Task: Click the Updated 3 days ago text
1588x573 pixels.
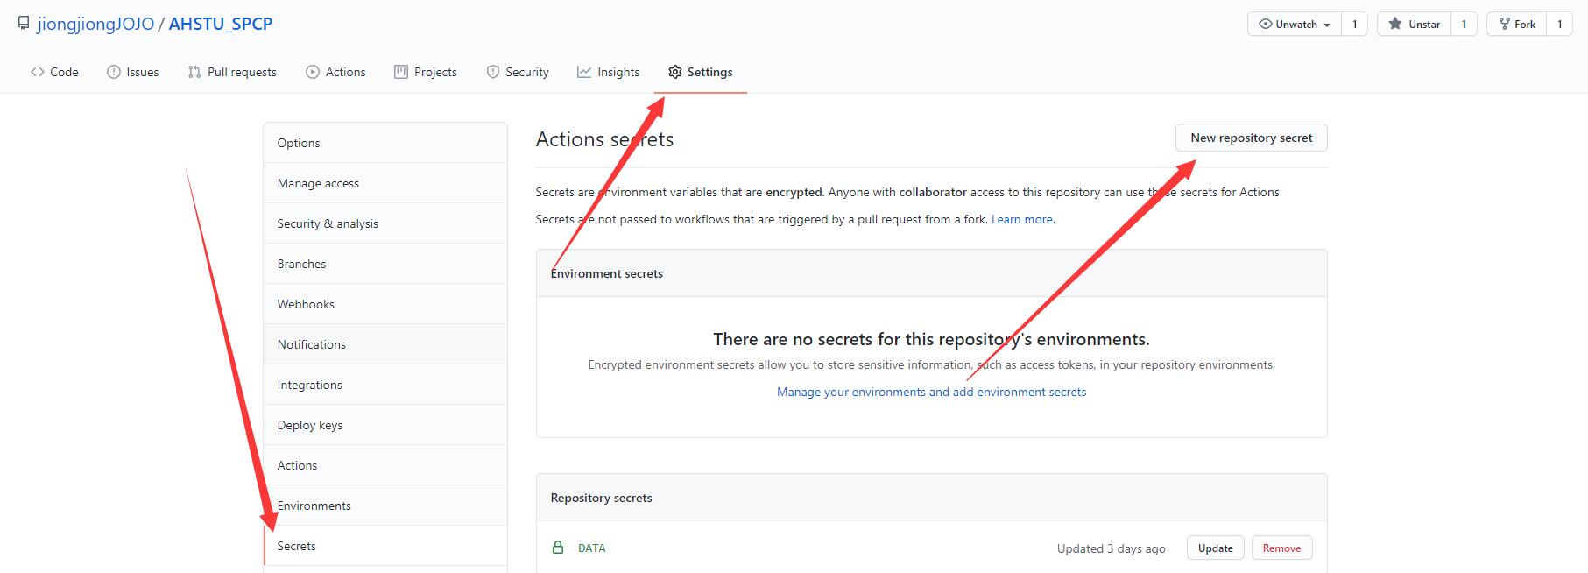Action: point(1111,548)
